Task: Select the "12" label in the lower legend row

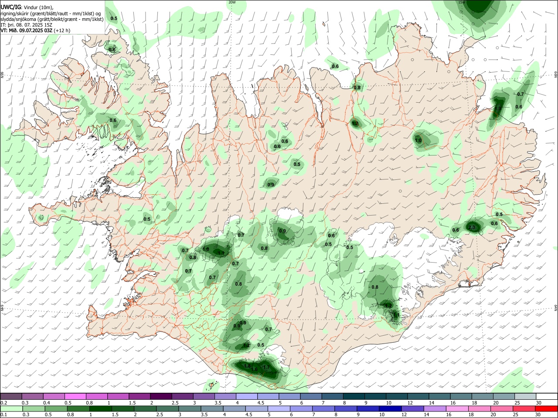Action: tap(404, 415)
